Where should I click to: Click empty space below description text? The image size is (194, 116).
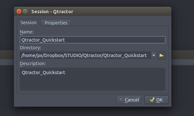pyautogui.click(x=92, y=83)
